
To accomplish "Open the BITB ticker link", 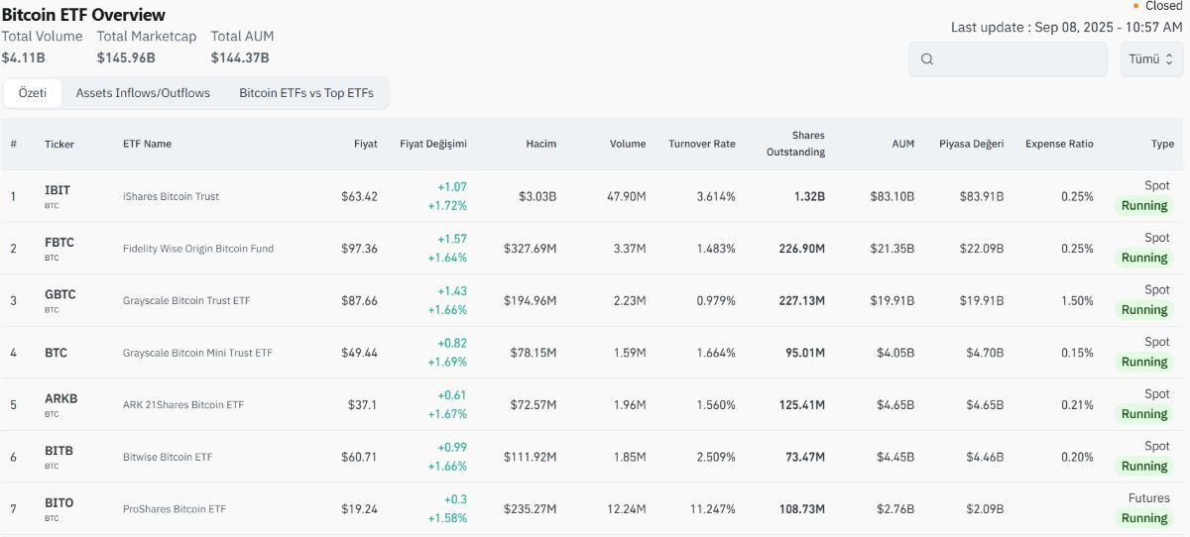I will (x=59, y=451).
